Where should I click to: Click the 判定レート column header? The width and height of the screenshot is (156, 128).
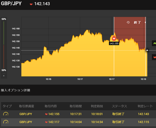pos(145,106)
